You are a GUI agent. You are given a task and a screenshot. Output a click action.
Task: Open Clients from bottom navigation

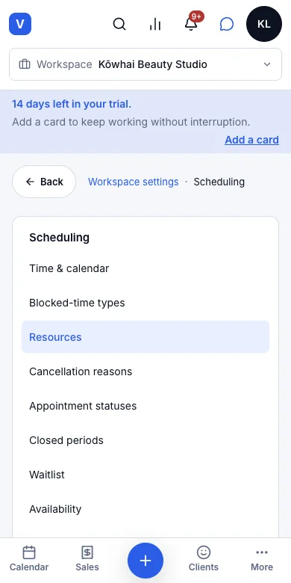coord(204,559)
